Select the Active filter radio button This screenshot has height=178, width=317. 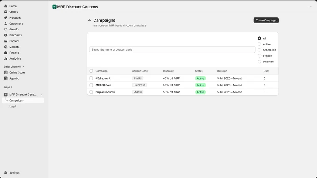click(260, 44)
